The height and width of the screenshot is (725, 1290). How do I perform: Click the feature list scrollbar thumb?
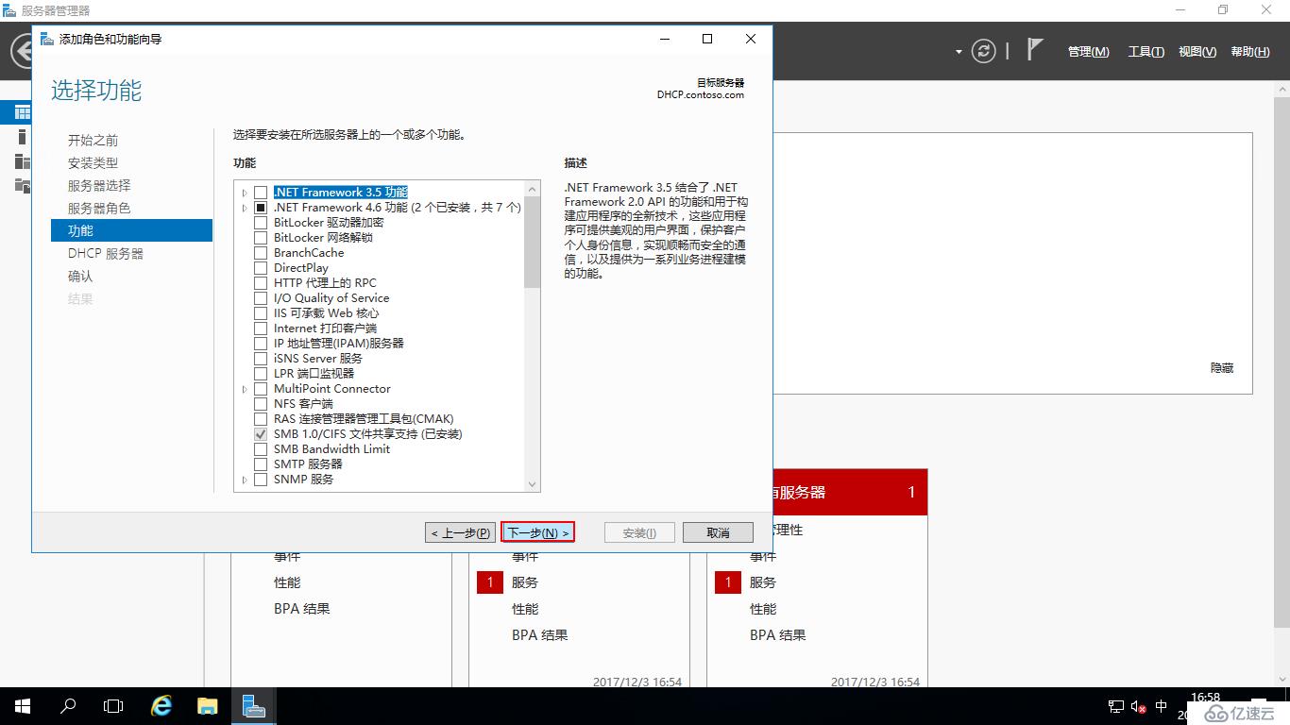coord(533,242)
